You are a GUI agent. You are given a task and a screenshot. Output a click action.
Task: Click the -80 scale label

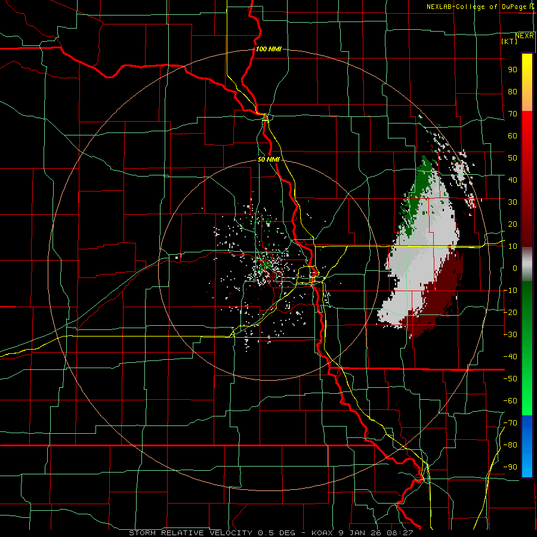[x=511, y=445]
